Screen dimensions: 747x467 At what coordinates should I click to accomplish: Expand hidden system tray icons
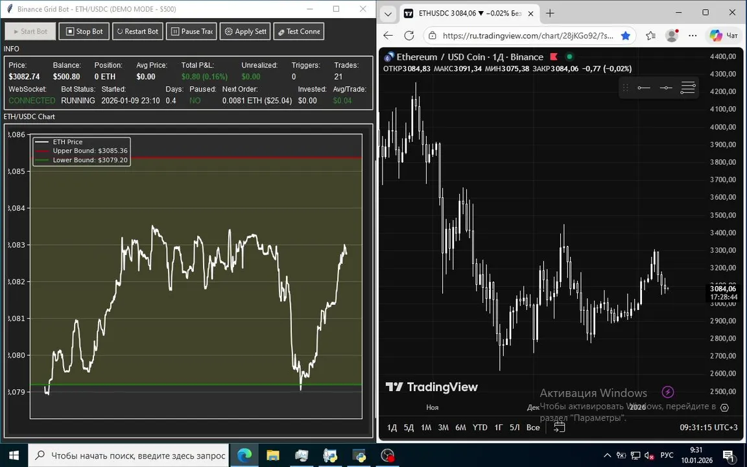(607, 455)
